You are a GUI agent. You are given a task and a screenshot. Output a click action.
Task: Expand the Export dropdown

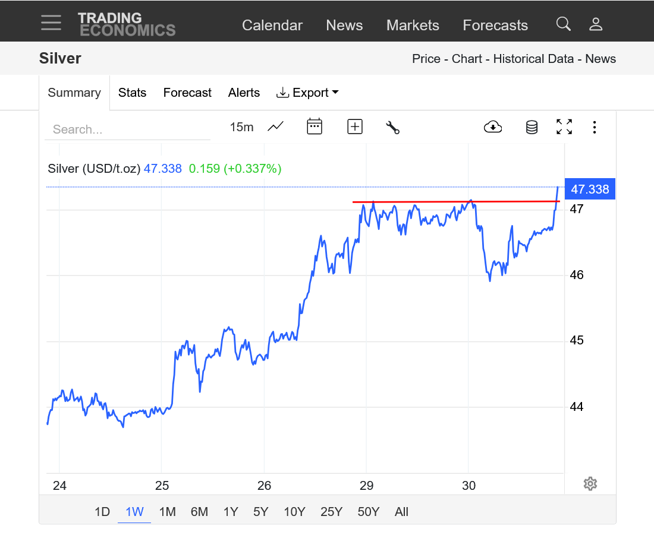pos(307,93)
